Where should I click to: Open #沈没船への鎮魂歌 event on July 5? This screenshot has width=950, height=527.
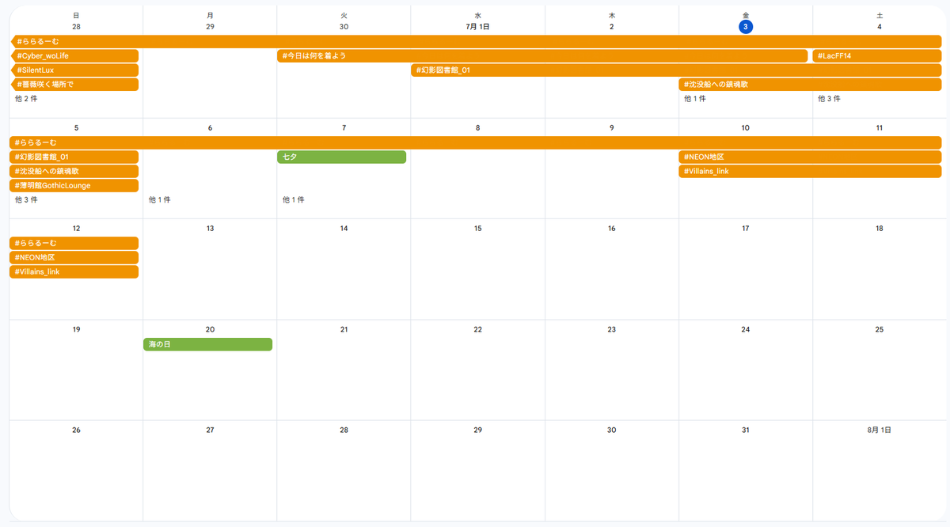click(x=74, y=172)
